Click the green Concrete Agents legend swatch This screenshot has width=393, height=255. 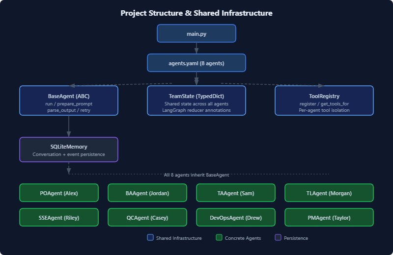(219, 237)
